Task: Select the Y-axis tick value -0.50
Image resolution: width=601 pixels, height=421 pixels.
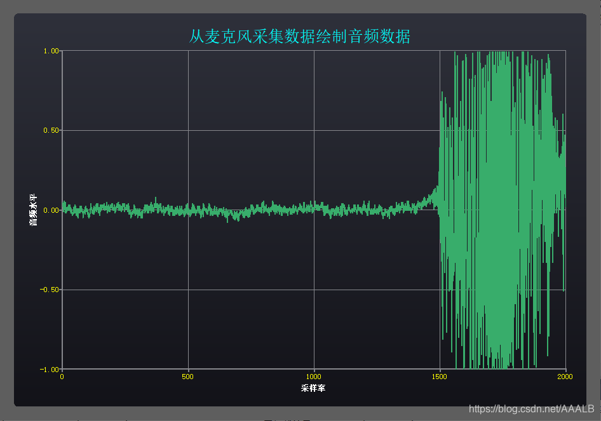Action: [50, 290]
